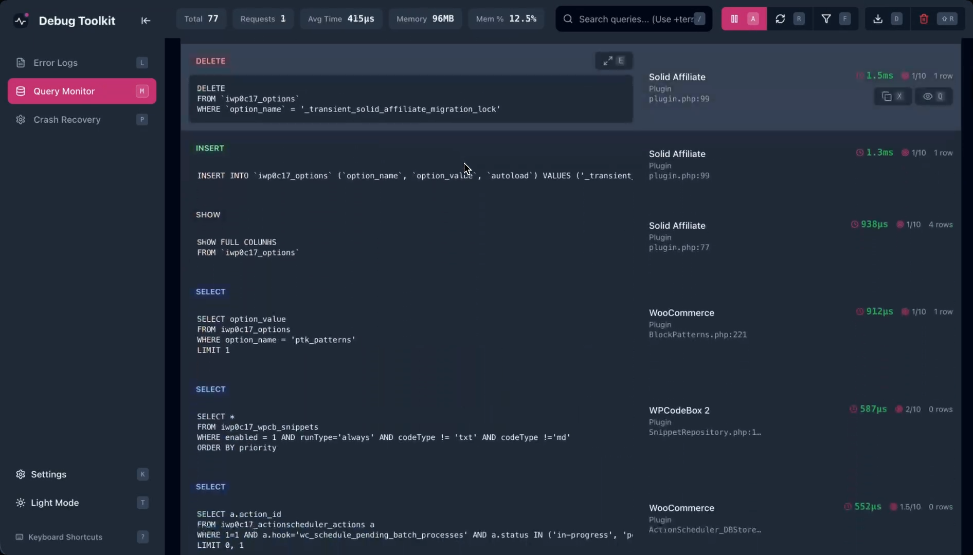Viewport: 973px width, 555px height.
Task: Open the Error Logs tab
Action: tap(56, 63)
